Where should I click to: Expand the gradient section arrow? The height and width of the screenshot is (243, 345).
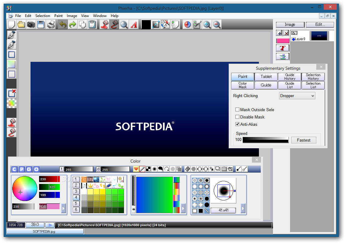click(x=183, y=208)
